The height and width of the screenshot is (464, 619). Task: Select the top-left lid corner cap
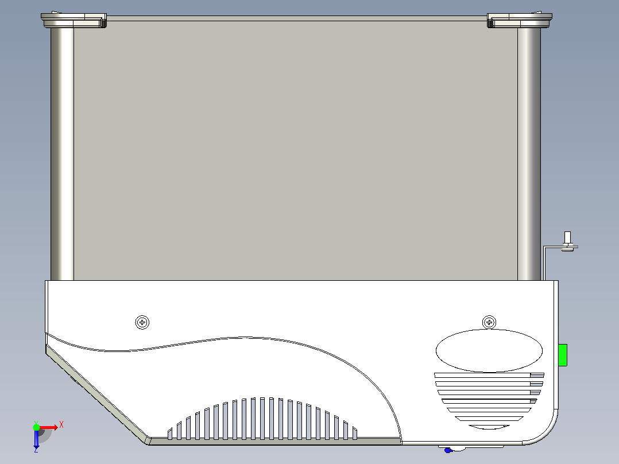[74, 20]
